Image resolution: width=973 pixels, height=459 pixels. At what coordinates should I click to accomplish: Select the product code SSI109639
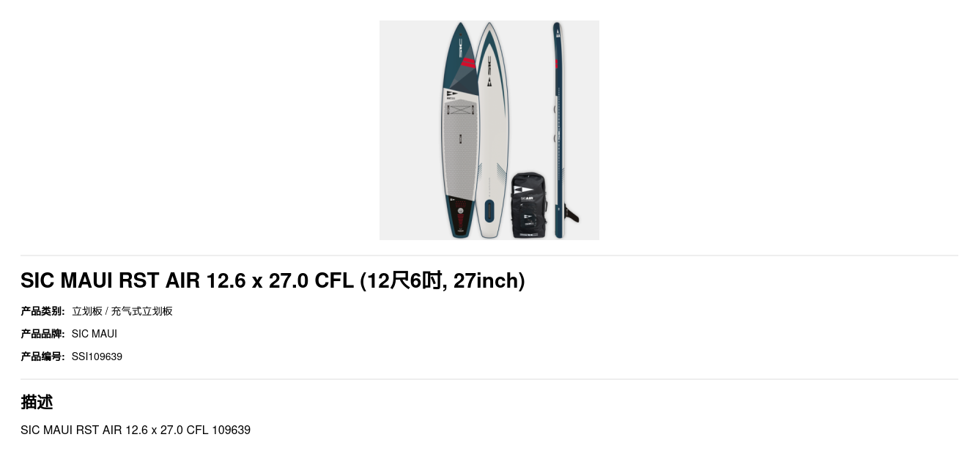click(97, 357)
